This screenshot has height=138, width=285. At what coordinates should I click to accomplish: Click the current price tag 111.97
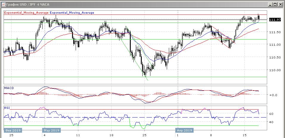[275, 20]
